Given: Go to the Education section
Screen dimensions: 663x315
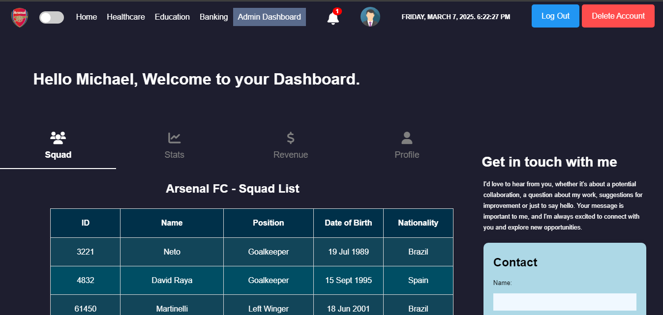Looking at the screenshot, I should (x=172, y=17).
